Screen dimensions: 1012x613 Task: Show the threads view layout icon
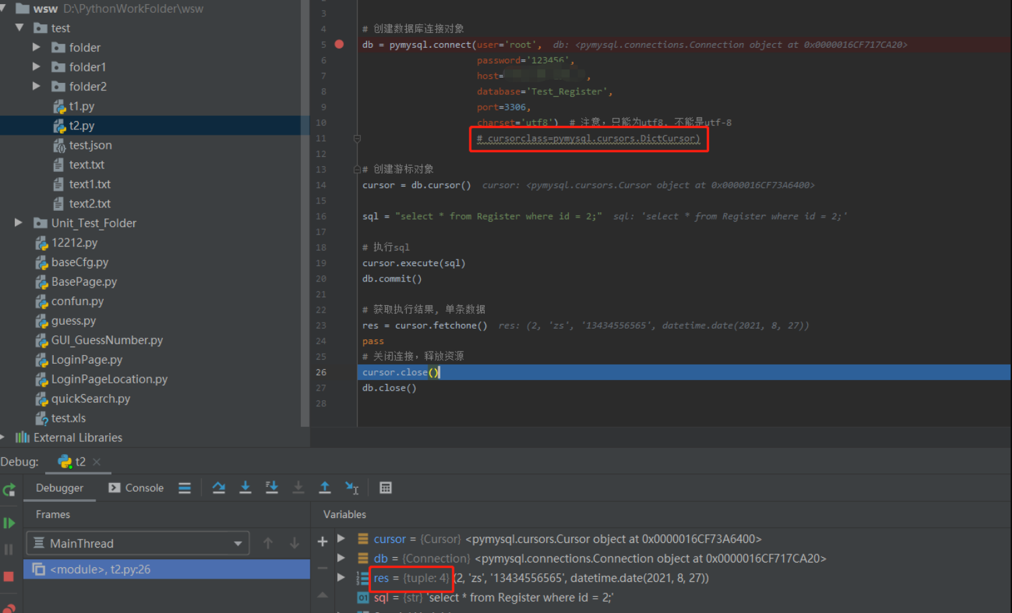[x=184, y=488]
